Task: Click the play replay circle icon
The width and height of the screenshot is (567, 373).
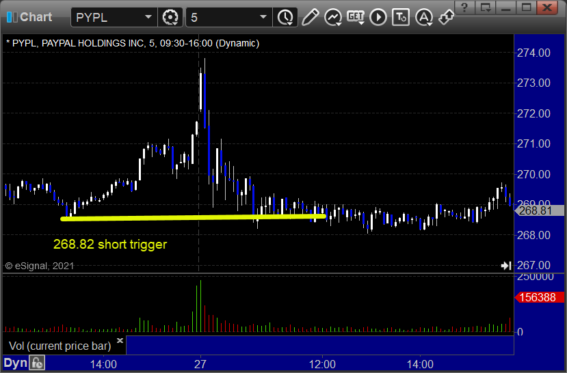Action: point(378,17)
